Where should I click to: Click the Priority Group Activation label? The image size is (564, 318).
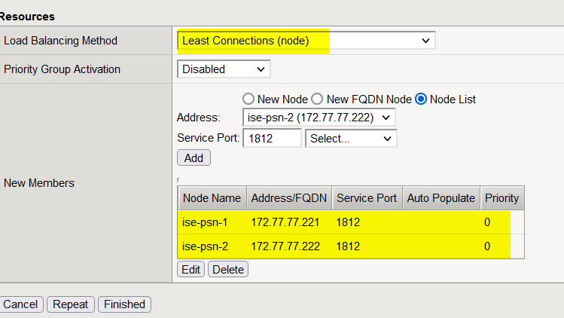coord(62,69)
